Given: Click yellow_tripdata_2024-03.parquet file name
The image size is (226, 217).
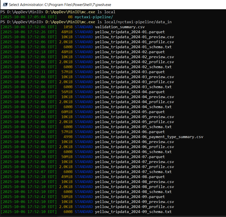Looking at the screenshot, I should pyautogui.click(x=130, y=72).
